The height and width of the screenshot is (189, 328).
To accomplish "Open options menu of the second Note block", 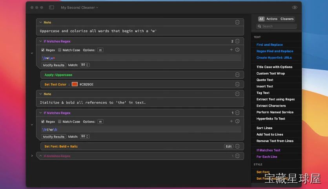I will [x=237, y=94].
